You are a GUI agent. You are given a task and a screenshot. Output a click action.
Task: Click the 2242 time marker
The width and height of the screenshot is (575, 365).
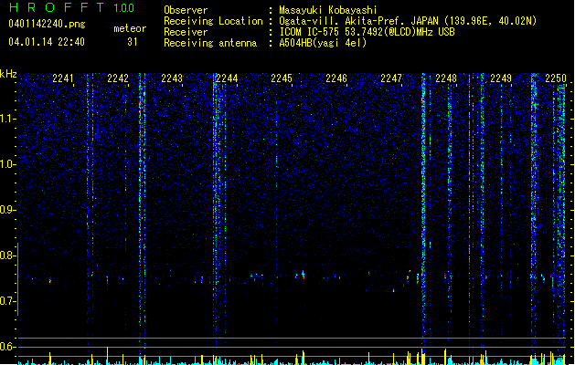pyautogui.click(x=118, y=78)
